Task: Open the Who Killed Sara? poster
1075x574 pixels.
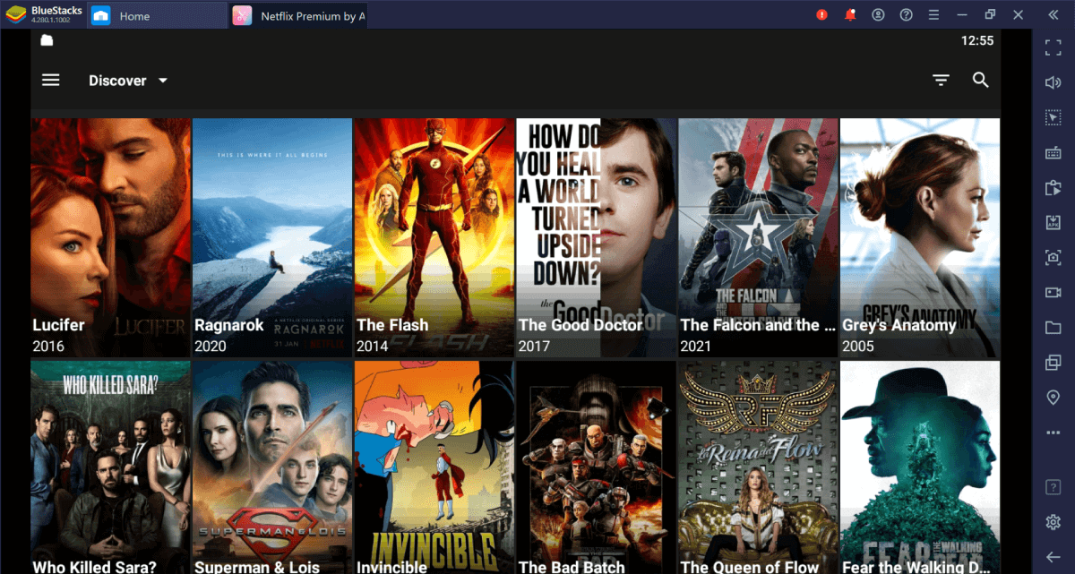Action: coord(110,467)
